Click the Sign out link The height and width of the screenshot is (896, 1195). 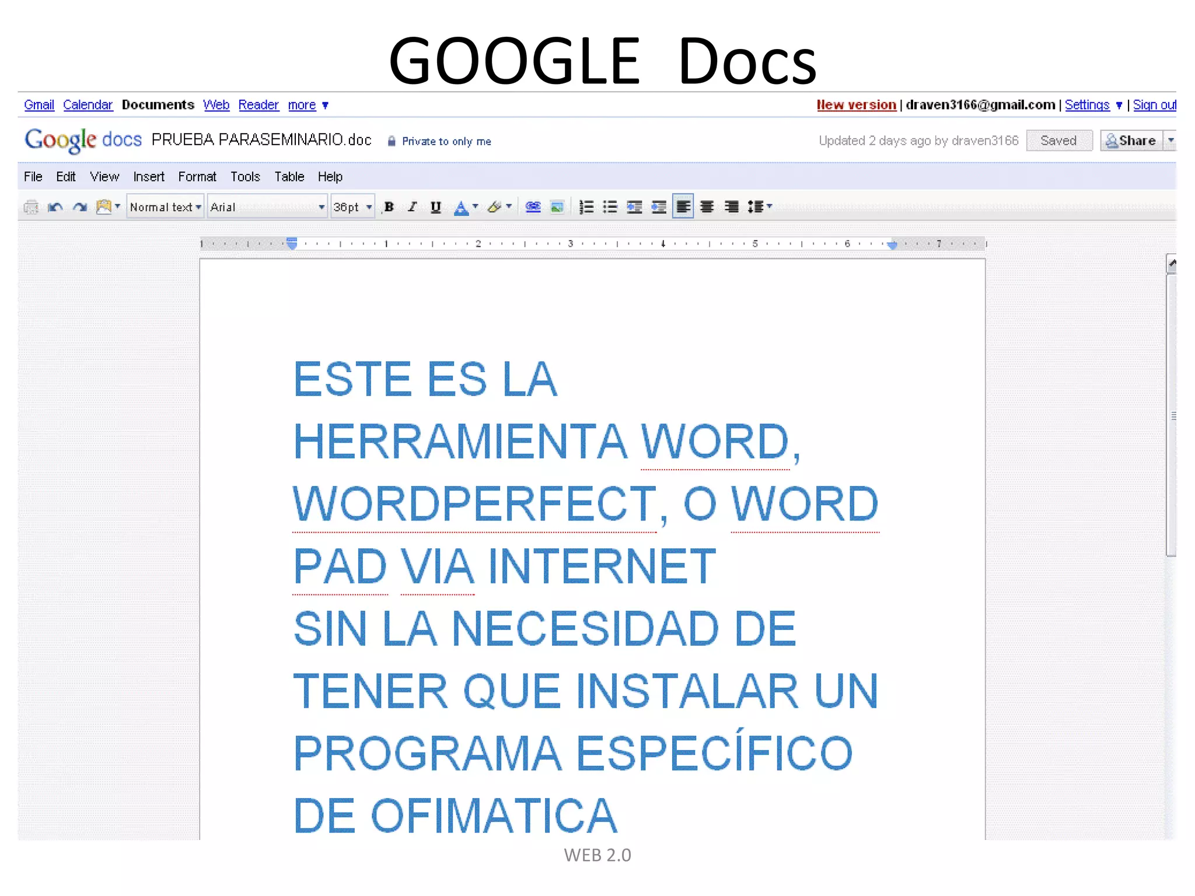pos(1154,105)
